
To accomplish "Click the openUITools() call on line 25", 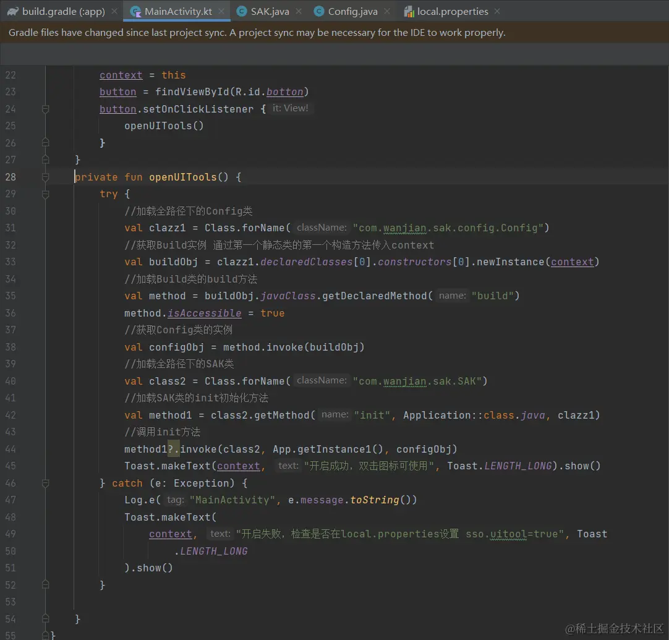I will point(164,126).
